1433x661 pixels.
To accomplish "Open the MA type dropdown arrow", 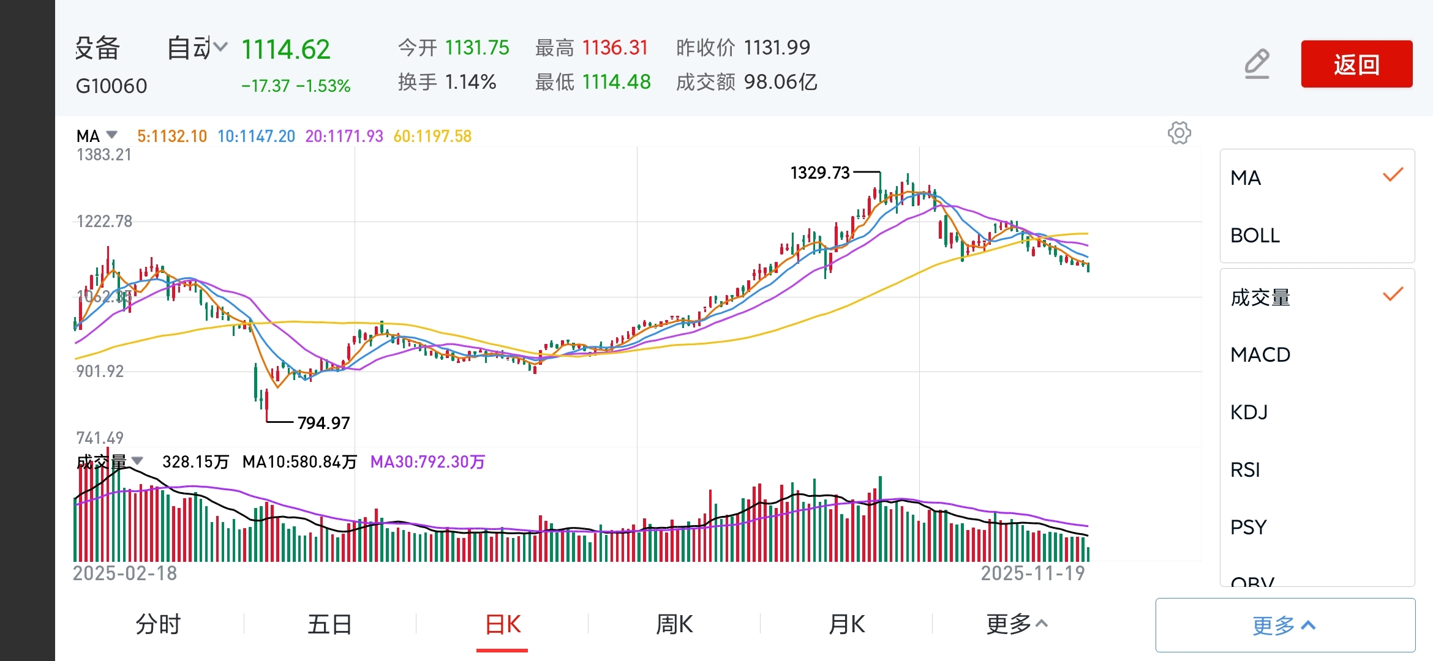I will 111,135.
